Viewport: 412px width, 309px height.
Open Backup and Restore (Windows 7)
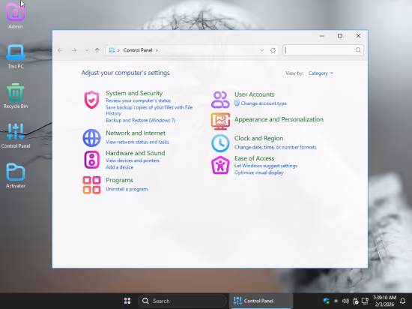tap(141, 120)
